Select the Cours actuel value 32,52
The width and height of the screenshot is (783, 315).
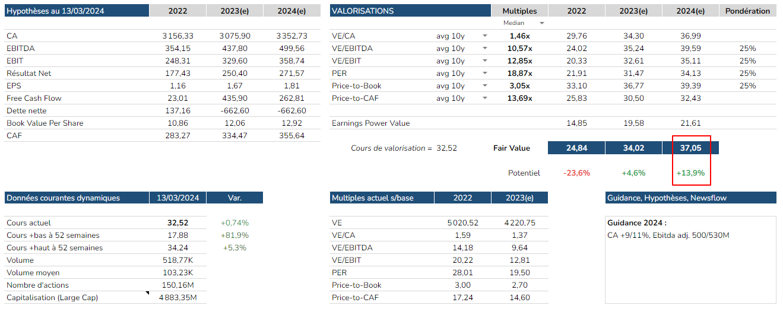[x=178, y=223]
